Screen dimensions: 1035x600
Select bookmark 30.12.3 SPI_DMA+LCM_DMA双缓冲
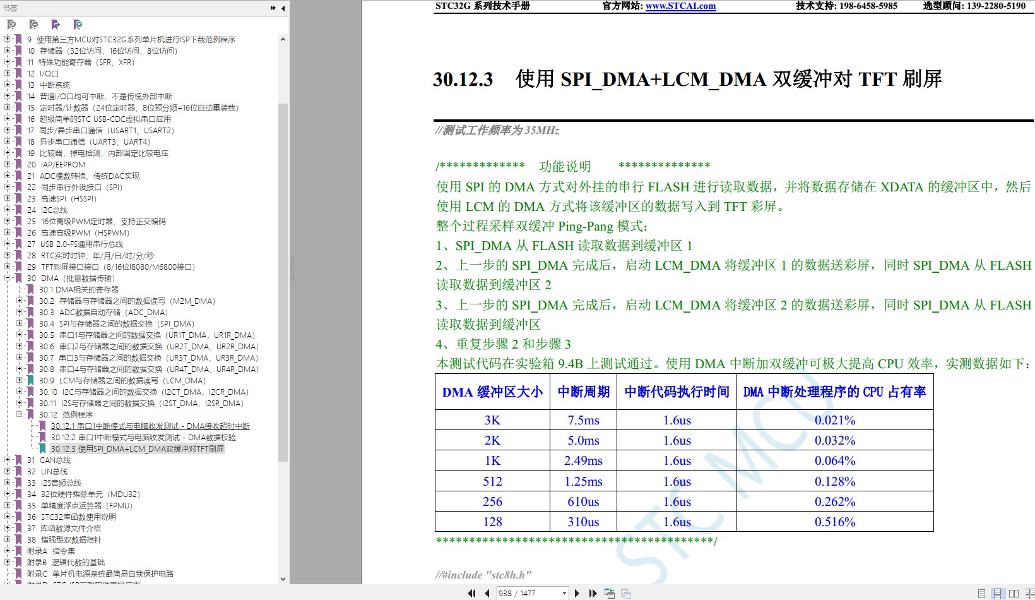(x=137, y=449)
